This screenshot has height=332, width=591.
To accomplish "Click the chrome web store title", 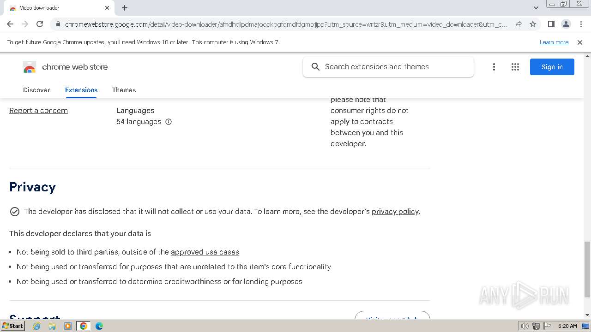I will (x=75, y=67).
